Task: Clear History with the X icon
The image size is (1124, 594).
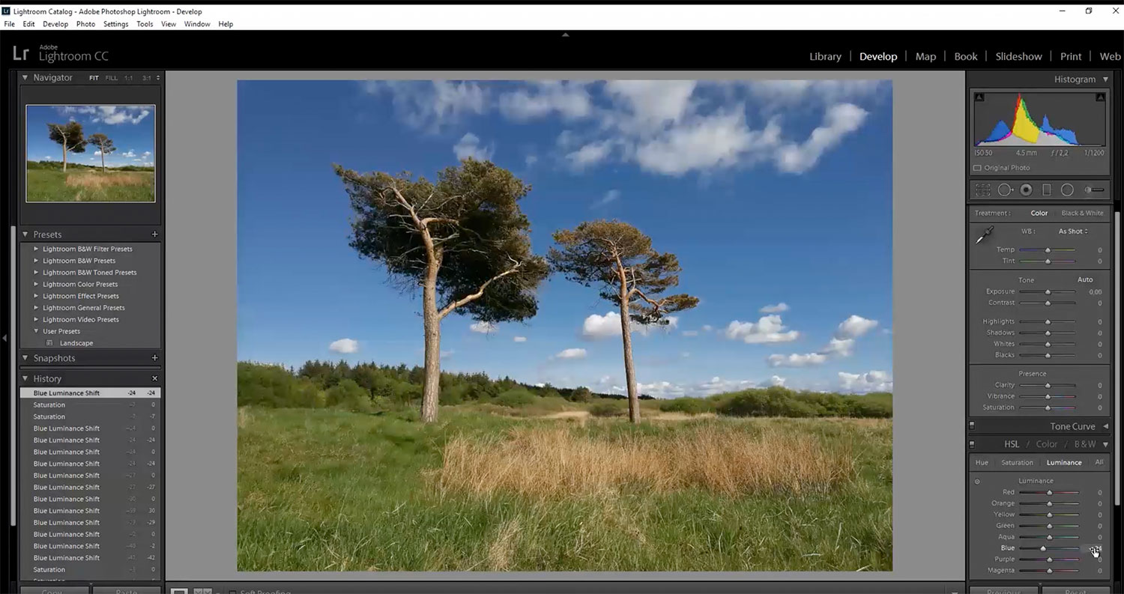Action: pos(155,379)
